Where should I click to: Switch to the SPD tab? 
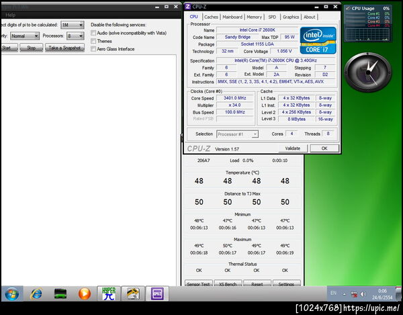tap(272, 17)
